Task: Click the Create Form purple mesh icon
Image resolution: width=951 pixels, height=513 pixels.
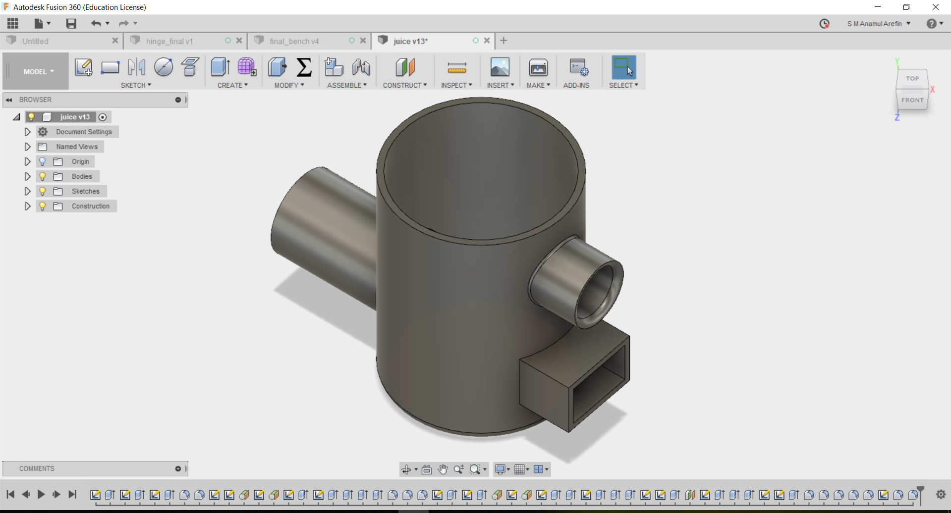Action: coord(246,67)
